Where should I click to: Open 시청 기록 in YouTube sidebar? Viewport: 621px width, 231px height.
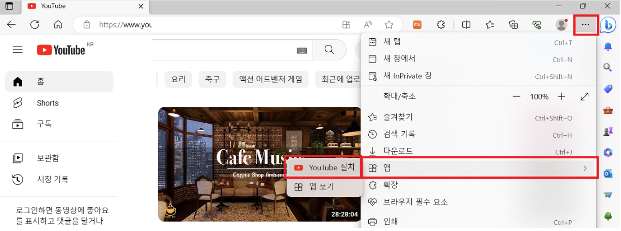point(59,179)
